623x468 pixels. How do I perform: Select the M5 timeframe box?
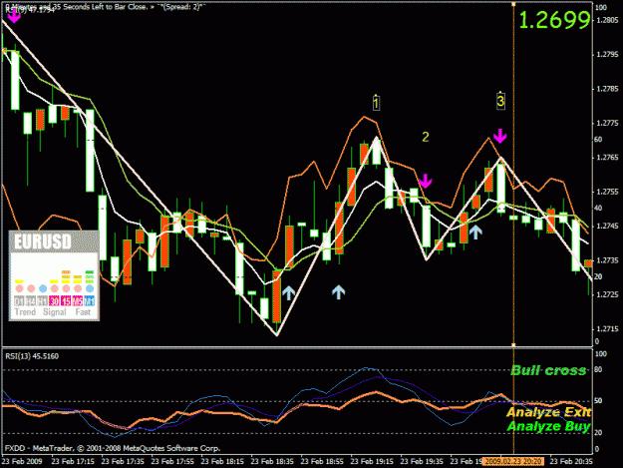tap(78, 301)
